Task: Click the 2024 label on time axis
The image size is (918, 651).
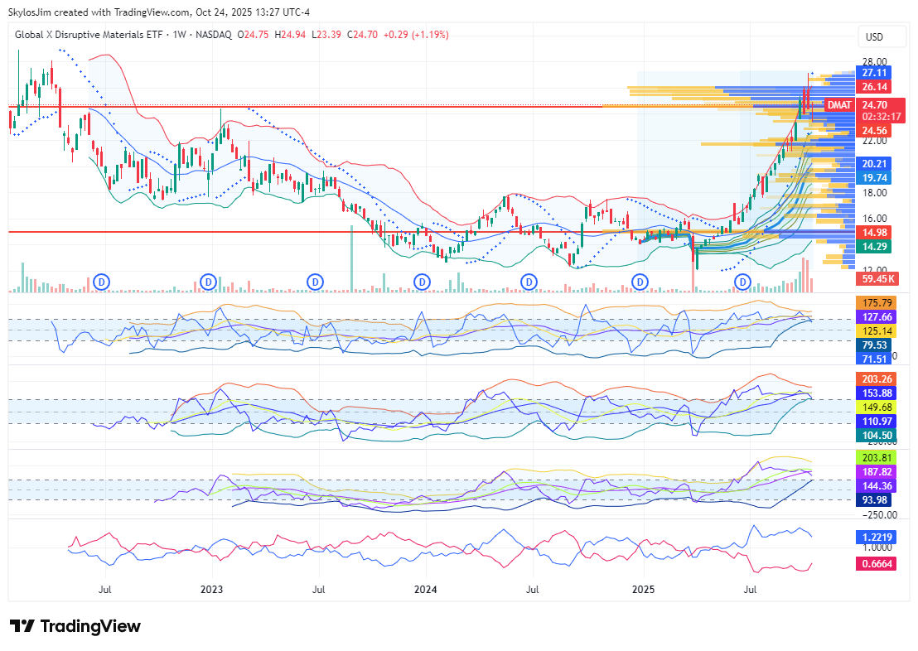Action: [425, 590]
